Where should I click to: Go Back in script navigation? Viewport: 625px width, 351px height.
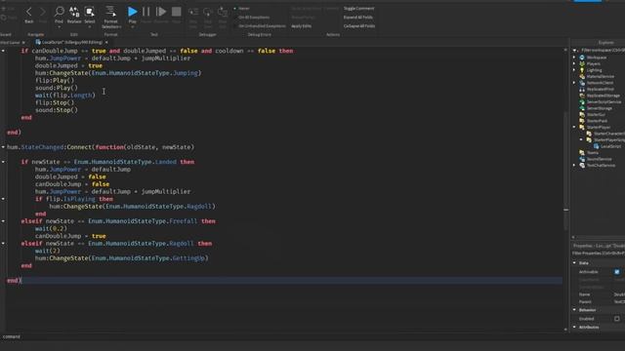click(28, 15)
